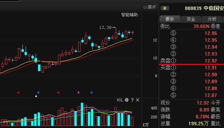Image resolution: width=224 pixels, height=128 pixels.
Task: Click stock code 000839 中信国安
Action: click(204, 8)
